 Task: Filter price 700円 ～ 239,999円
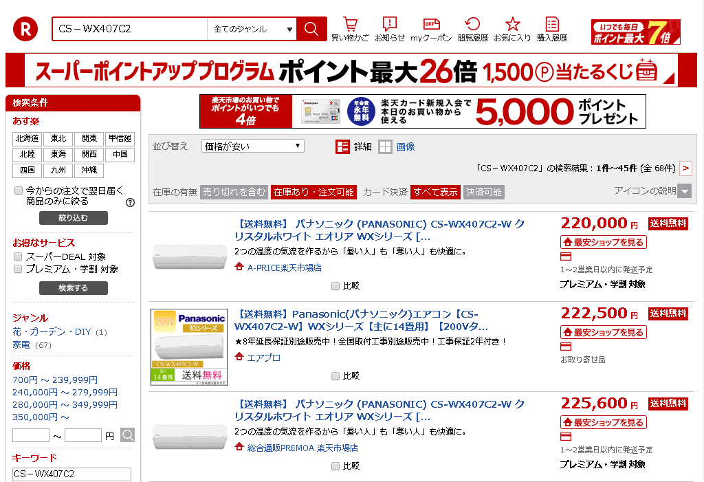click(x=55, y=380)
